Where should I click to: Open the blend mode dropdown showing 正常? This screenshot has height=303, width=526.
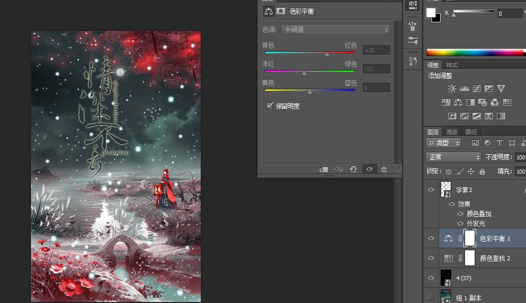click(x=453, y=157)
